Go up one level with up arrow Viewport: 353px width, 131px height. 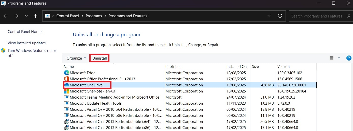[x=36, y=16]
